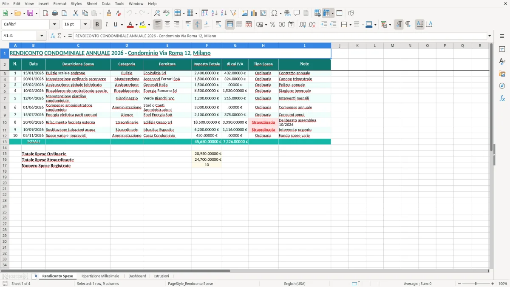Center the cell text horizontally
This screenshot has width=510, height=287.
pyautogui.click(x=167, y=25)
